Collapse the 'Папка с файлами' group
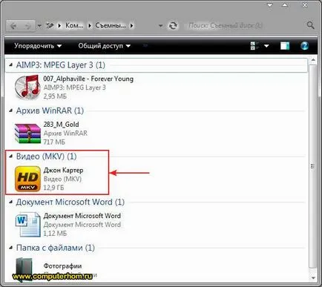Viewport: 322px width, 287px height. [x=10, y=248]
